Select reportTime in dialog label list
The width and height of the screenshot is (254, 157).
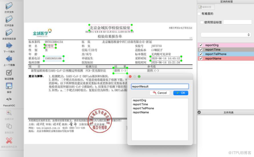pyautogui.click(x=140, y=104)
